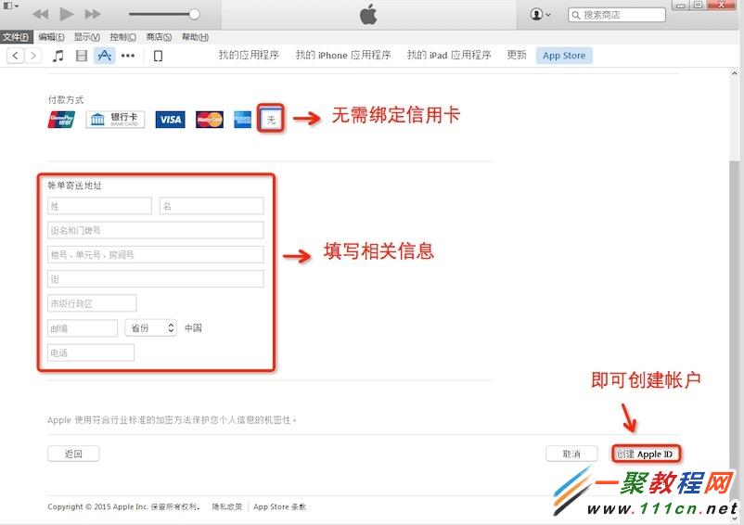
Task: Open the 我的 iPad 应用程序 tab
Action: coord(449,56)
